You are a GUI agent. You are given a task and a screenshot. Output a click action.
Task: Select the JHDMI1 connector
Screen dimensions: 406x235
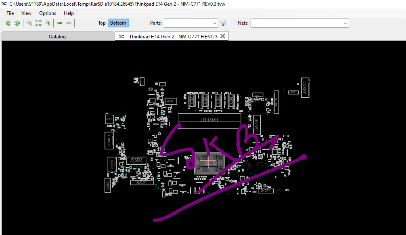(x=109, y=141)
